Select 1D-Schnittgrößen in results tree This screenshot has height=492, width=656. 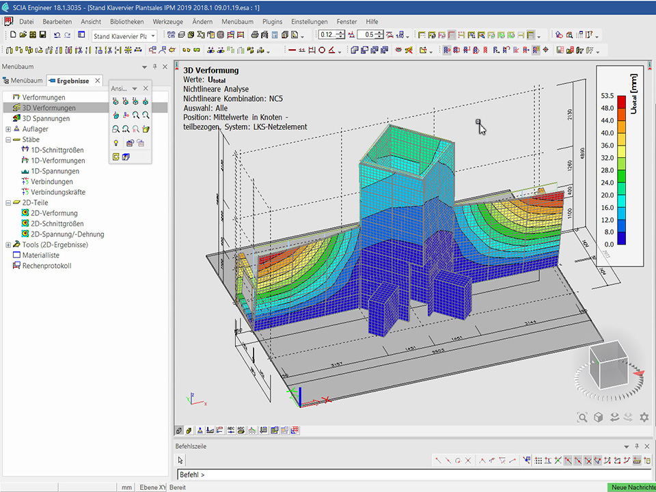(57, 150)
